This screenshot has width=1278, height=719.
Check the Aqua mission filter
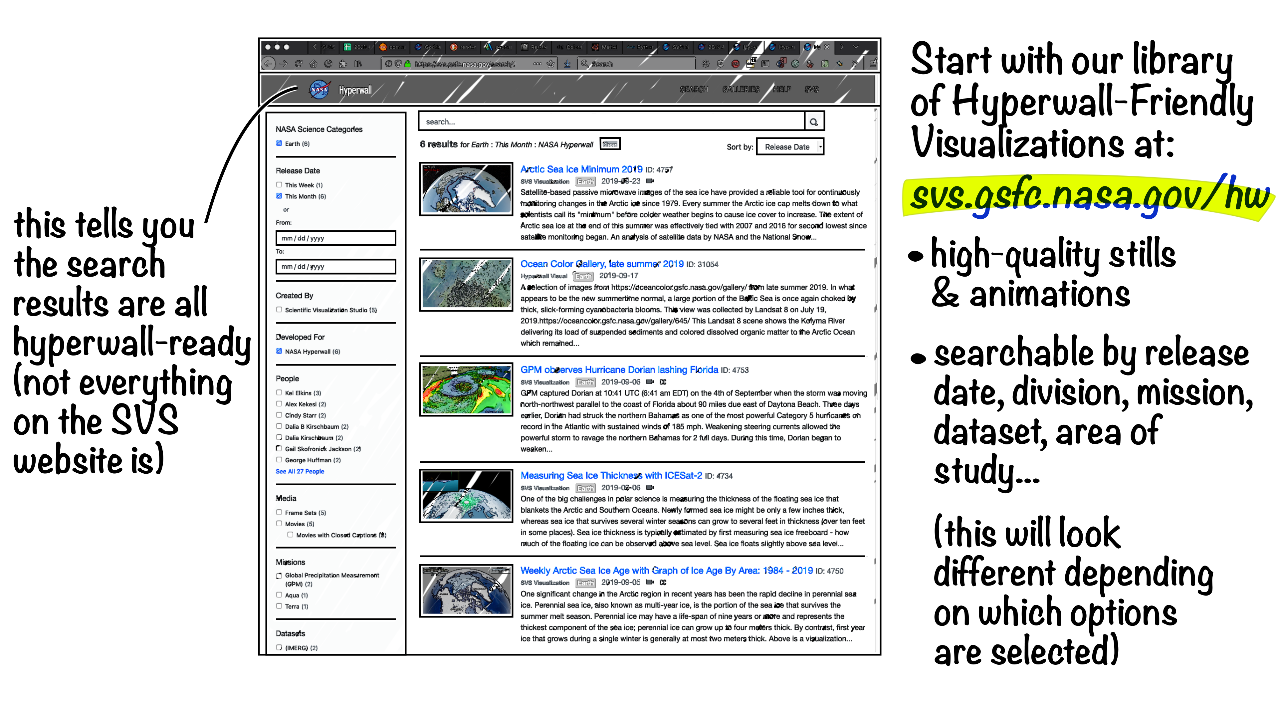(x=279, y=595)
